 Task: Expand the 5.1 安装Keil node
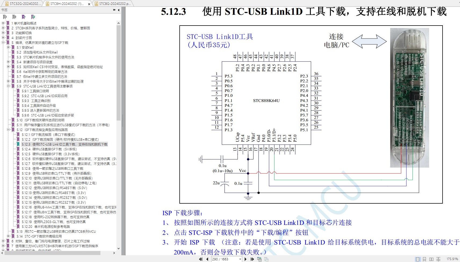click(8, 47)
